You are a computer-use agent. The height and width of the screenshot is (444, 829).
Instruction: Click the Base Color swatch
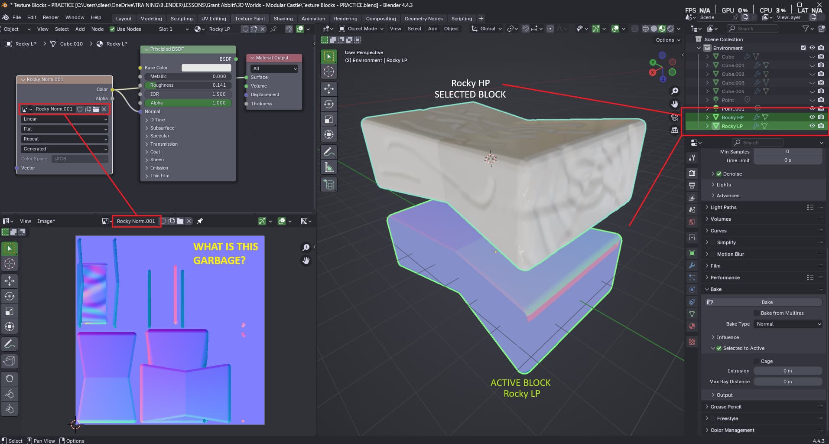click(x=206, y=68)
